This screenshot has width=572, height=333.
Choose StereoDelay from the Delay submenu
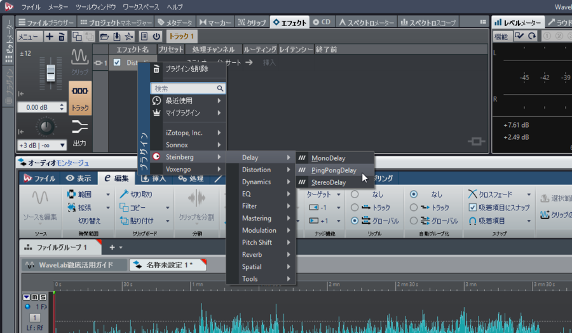click(x=334, y=182)
